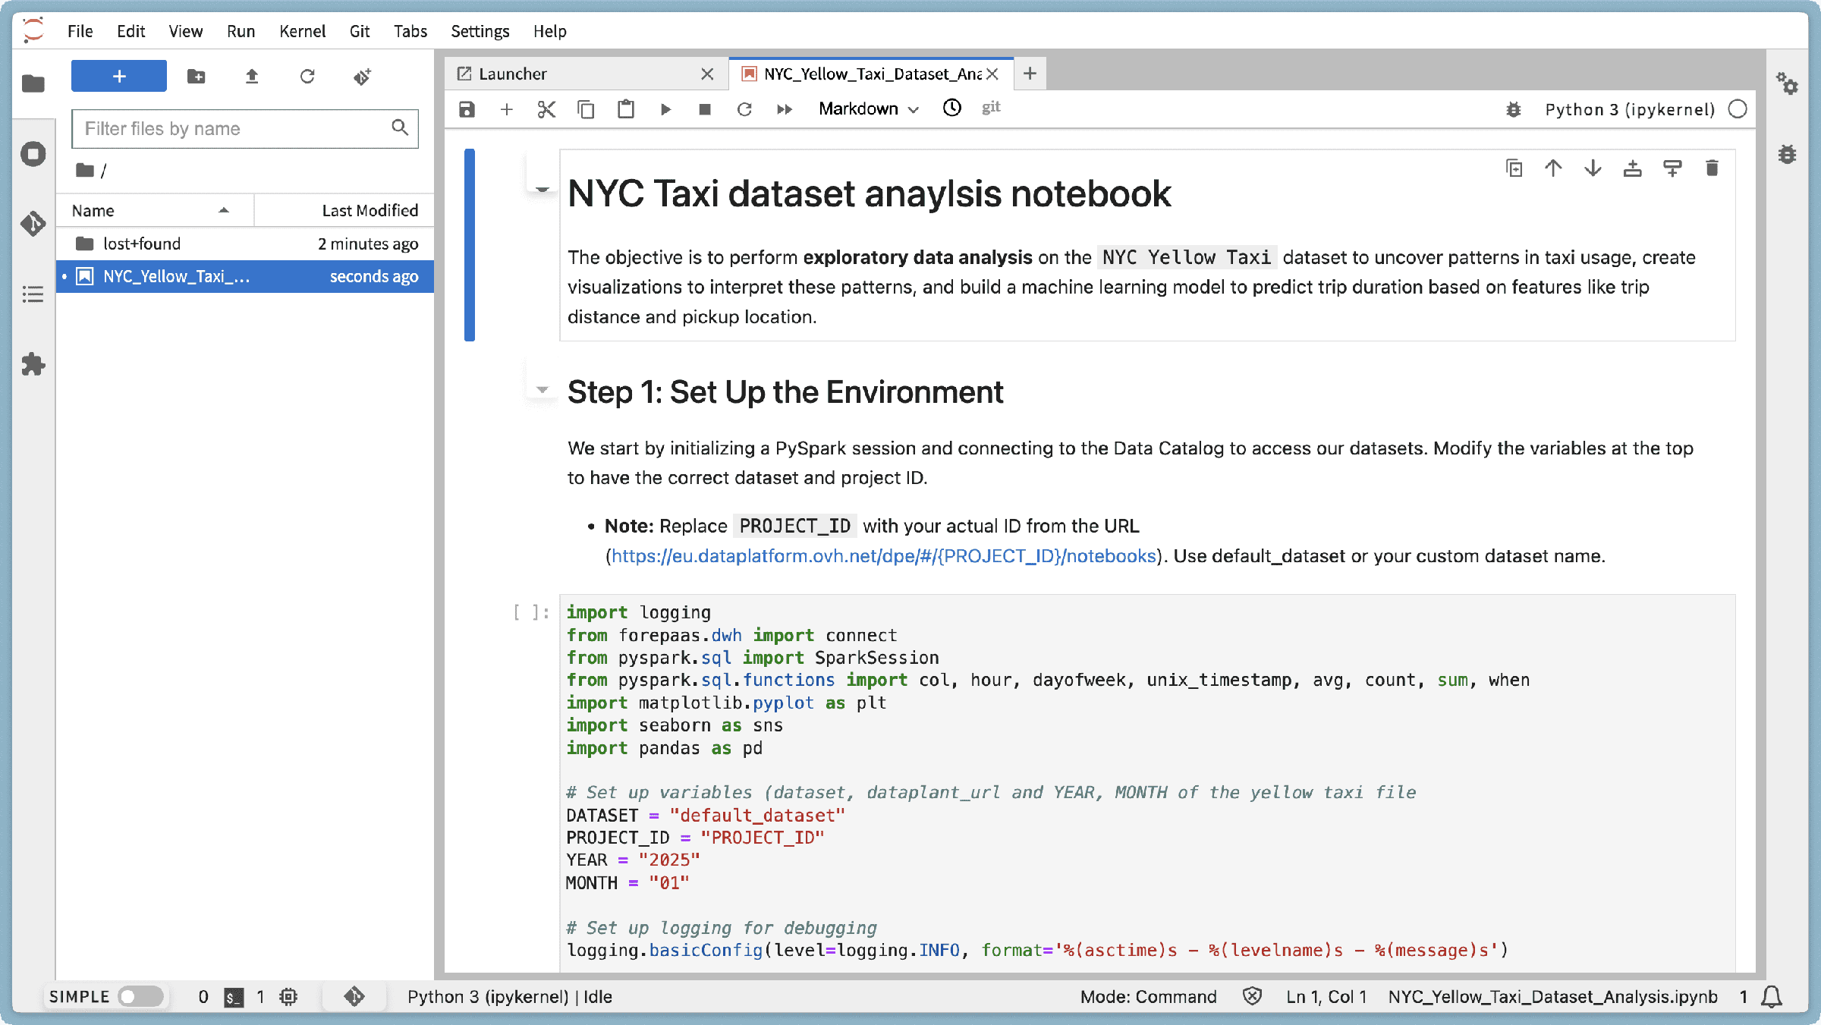The width and height of the screenshot is (1821, 1025).
Task: Close the Launcher tab
Action: [x=707, y=74]
